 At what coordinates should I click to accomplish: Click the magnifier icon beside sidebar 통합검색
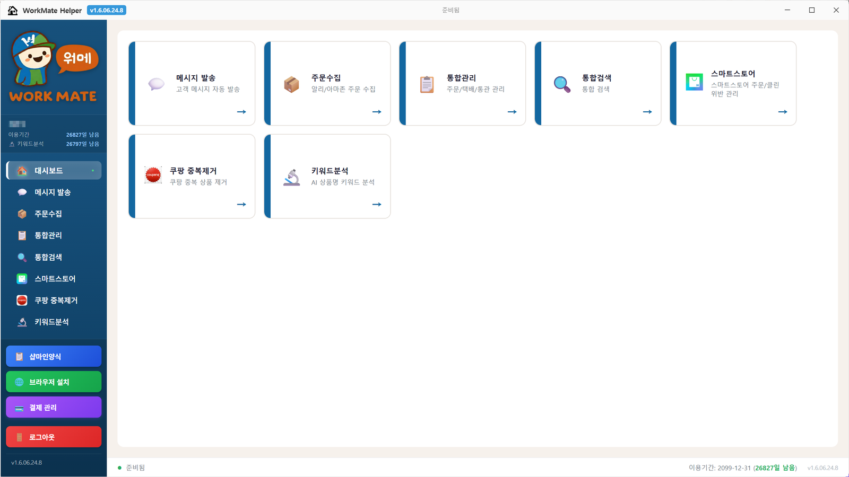(x=22, y=257)
